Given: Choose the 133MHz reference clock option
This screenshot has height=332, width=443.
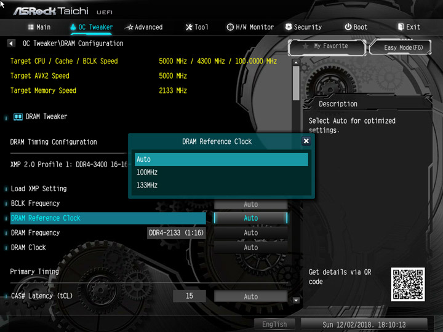Looking at the screenshot, I should [x=221, y=185].
